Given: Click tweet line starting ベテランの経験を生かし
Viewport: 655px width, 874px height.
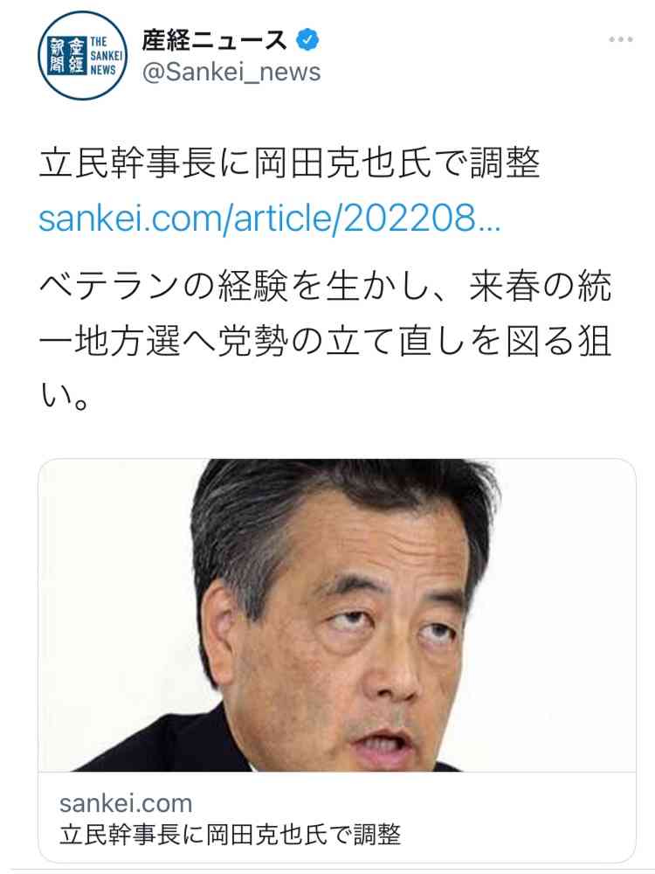Looking at the screenshot, I should tap(325, 286).
